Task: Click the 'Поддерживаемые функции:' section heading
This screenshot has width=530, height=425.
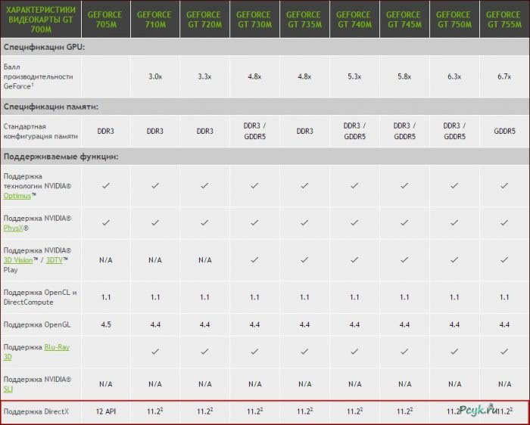Action: coord(61,157)
